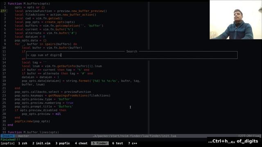Click 'if opts.preview_disabled then' line
Viewport: 262px width, 147px height.
pyautogui.click(x=40, y=110)
